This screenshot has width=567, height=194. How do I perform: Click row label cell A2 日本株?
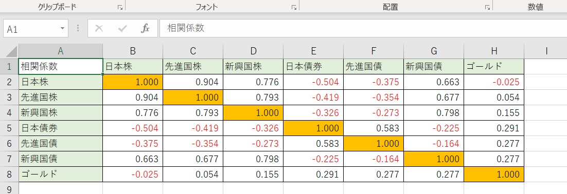point(61,82)
